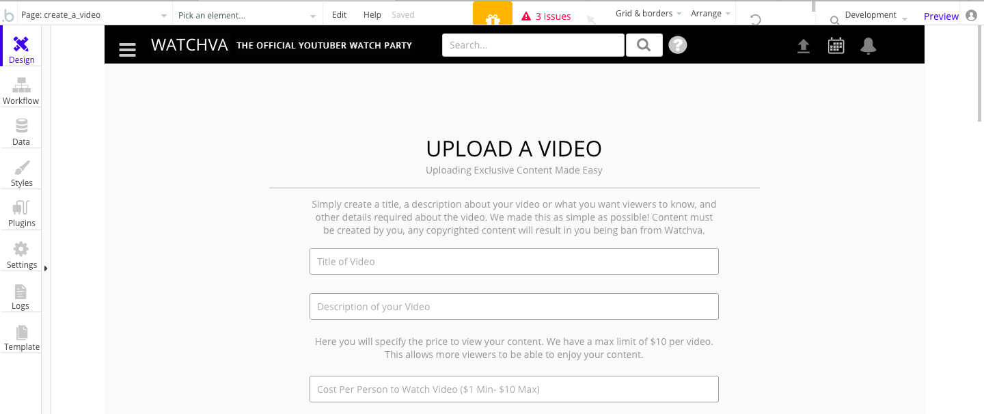
Task: Select 'Uploading Exclusive Content Made Easy' subtitle
Action: pyautogui.click(x=514, y=170)
